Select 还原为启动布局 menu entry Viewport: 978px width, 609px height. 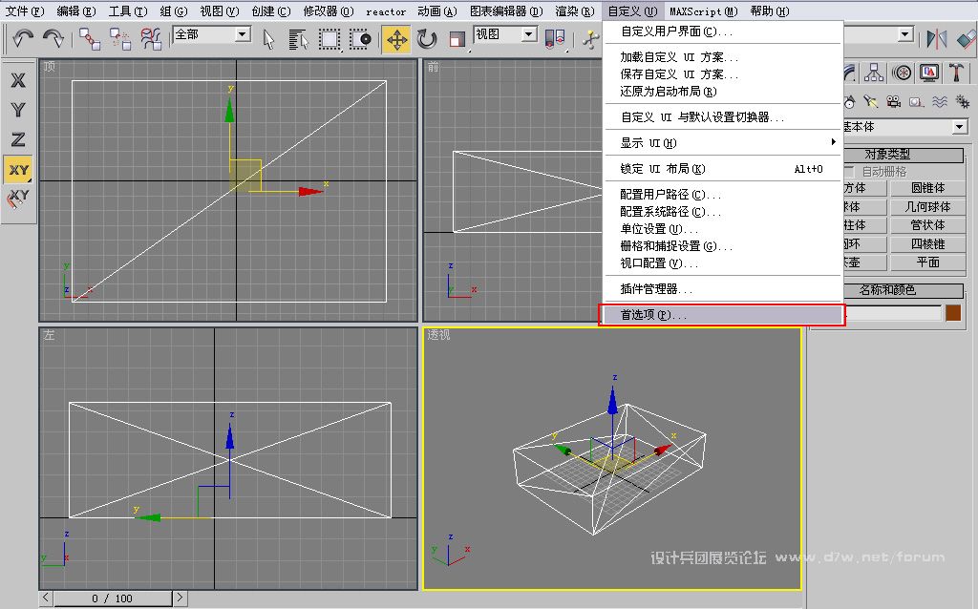click(722, 92)
